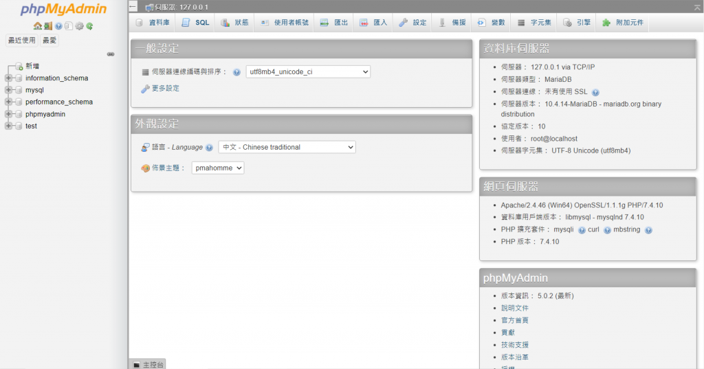The width and height of the screenshot is (704, 369).
Task: Click the text '10.4.14-MariaDB - mariadb.org binary'
Action: coord(603,104)
